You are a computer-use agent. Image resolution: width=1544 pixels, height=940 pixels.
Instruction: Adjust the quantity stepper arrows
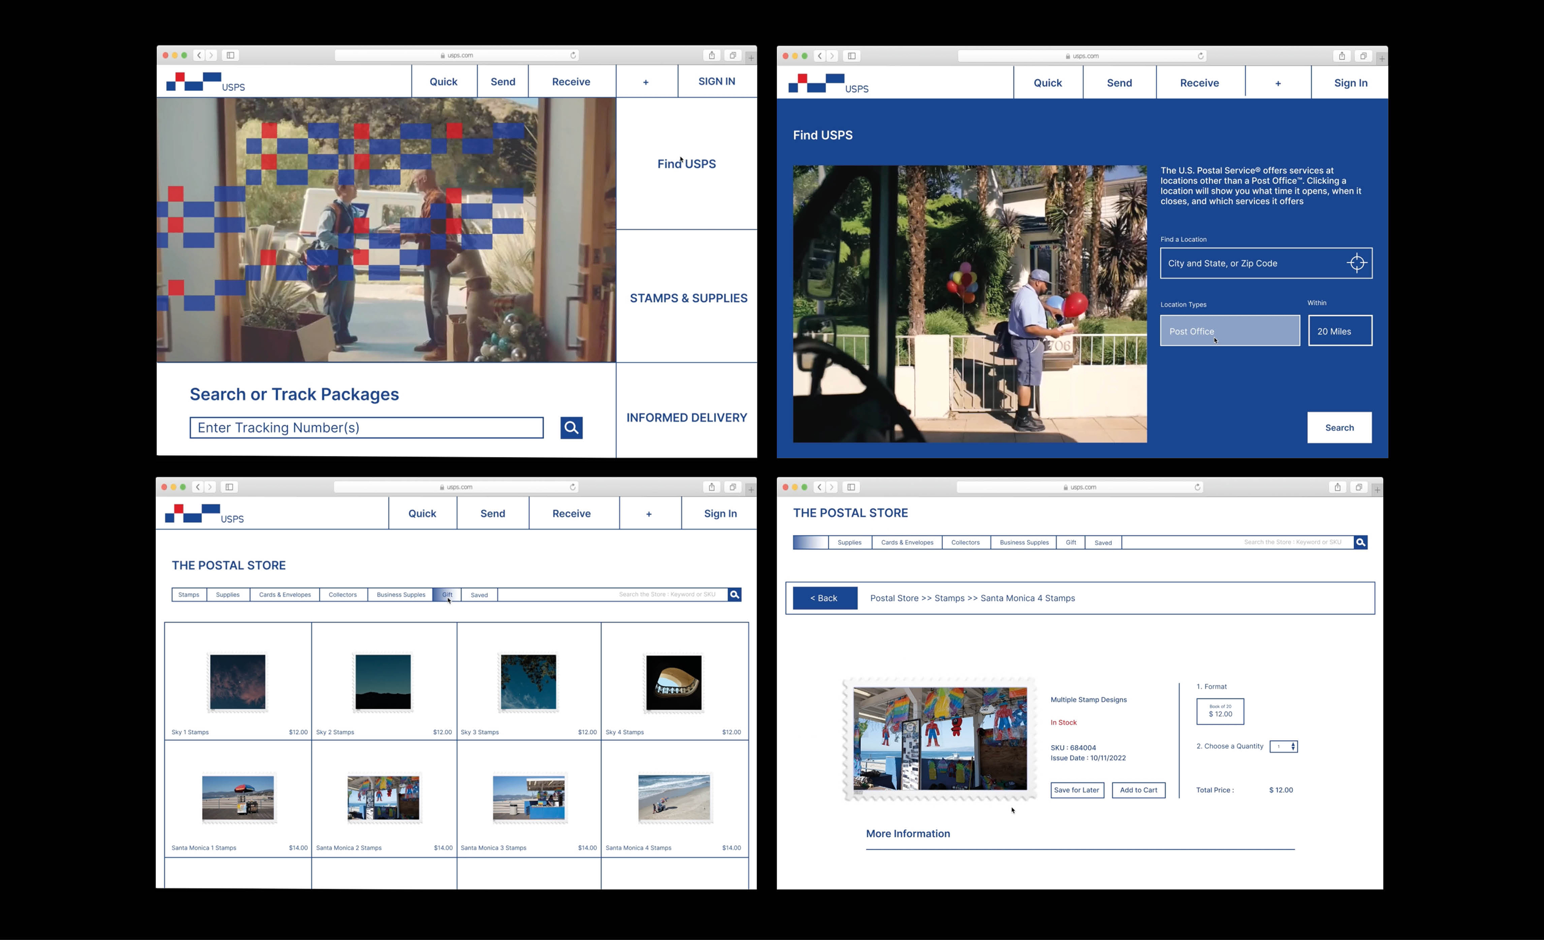coord(1293,747)
